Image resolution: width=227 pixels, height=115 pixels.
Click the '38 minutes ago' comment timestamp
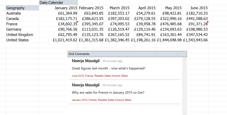[112, 61]
